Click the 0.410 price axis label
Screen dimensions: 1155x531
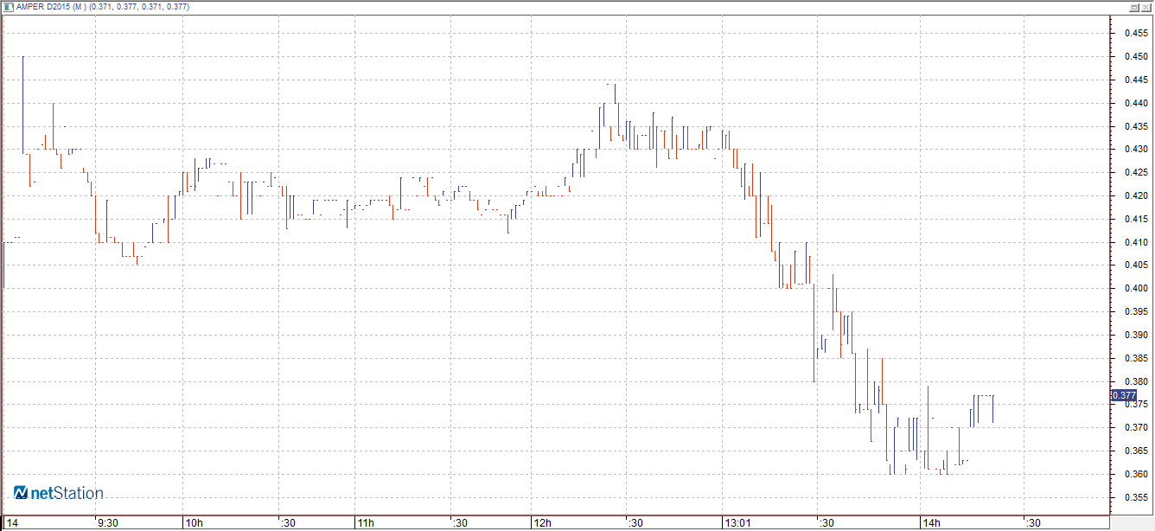coord(1135,242)
